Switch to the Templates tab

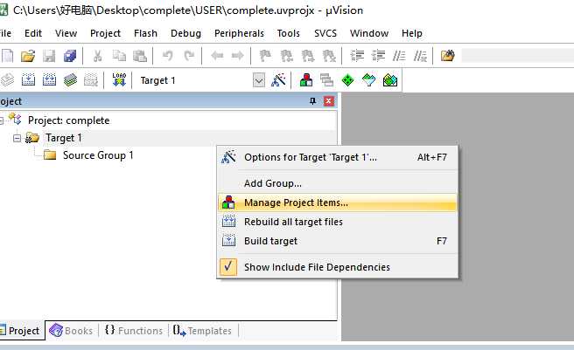[202, 331]
